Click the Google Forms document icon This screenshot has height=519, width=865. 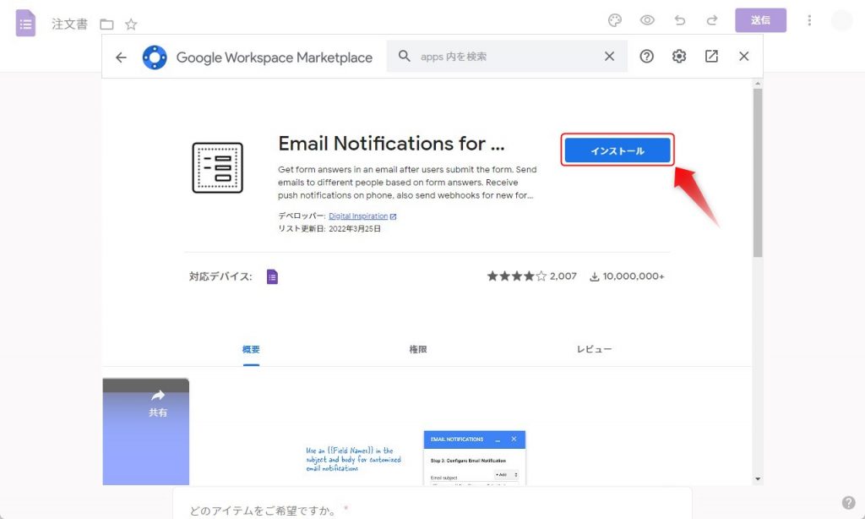(x=25, y=23)
